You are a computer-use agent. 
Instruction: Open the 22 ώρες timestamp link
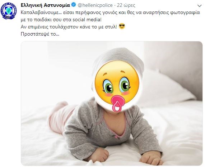[x=126, y=5]
